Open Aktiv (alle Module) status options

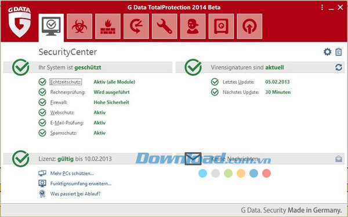pyautogui.click(x=114, y=82)
